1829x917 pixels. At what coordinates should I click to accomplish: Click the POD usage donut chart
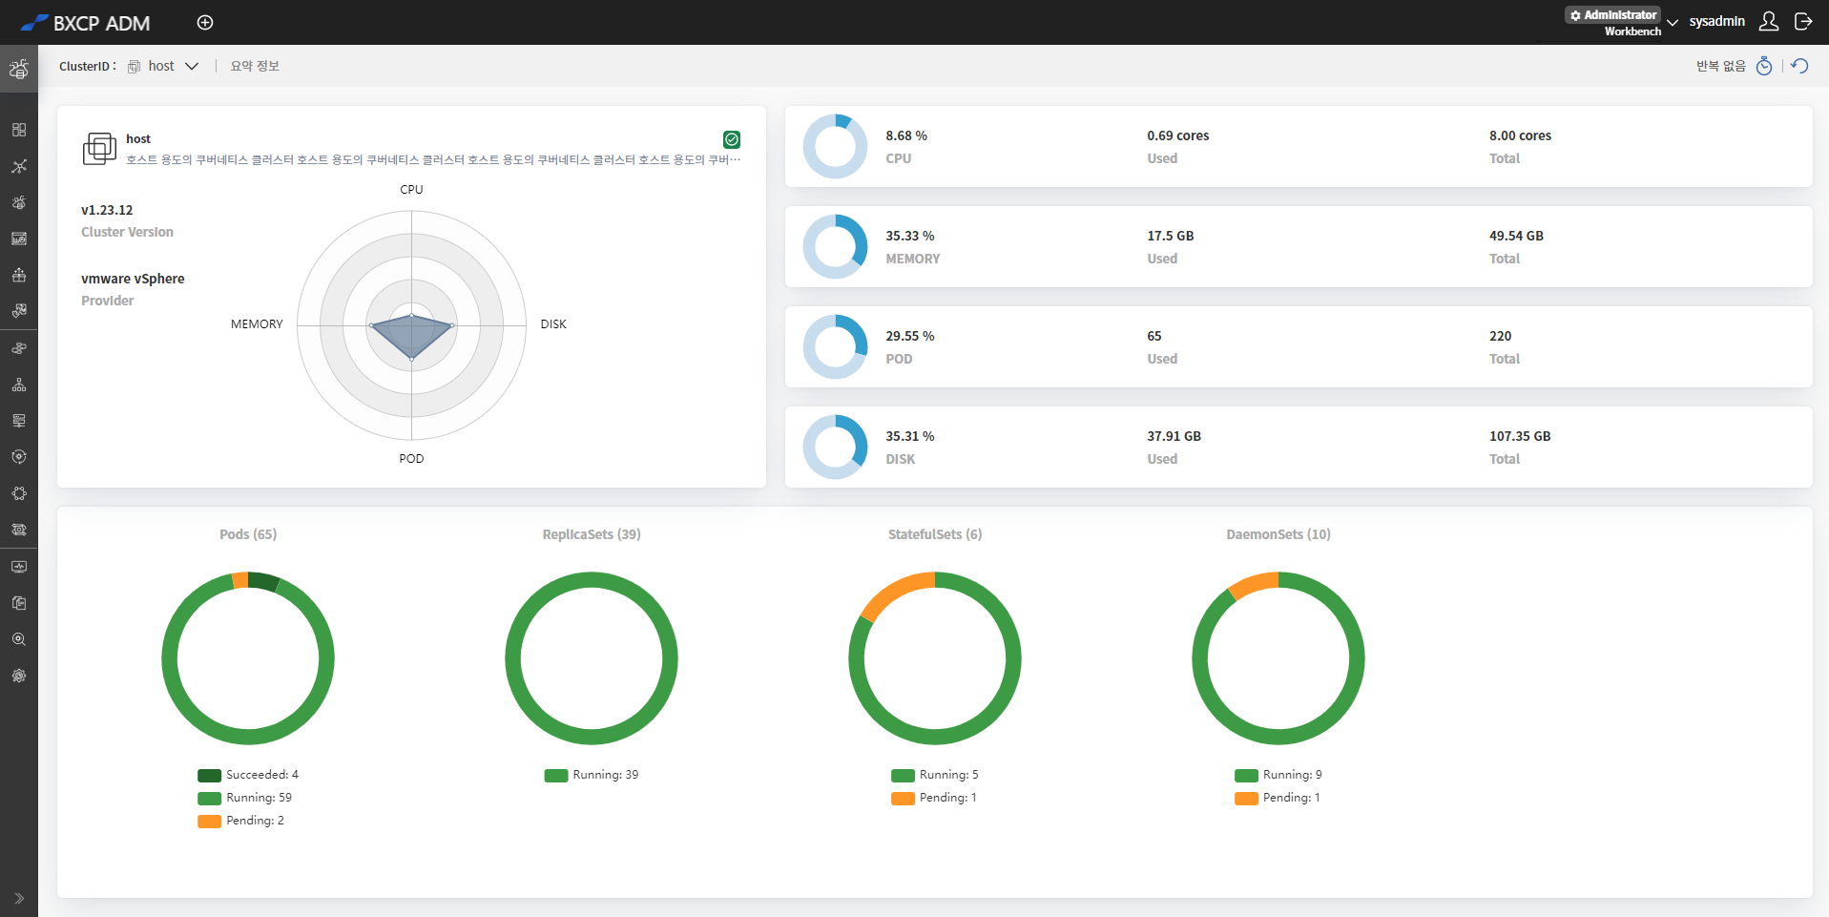835,347
